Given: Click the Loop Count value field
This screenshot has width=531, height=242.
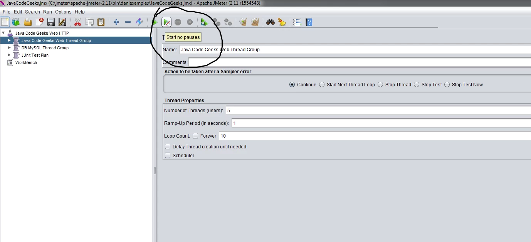Looking at the screenshot, I should pyautogui.click(x=375, y=136).
